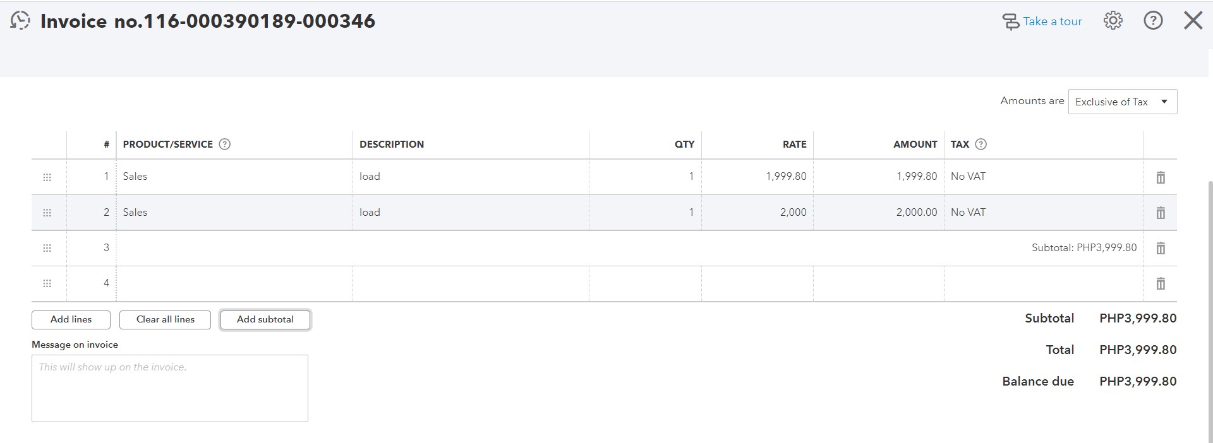Open the settings gear icon

click(1113, 21)
